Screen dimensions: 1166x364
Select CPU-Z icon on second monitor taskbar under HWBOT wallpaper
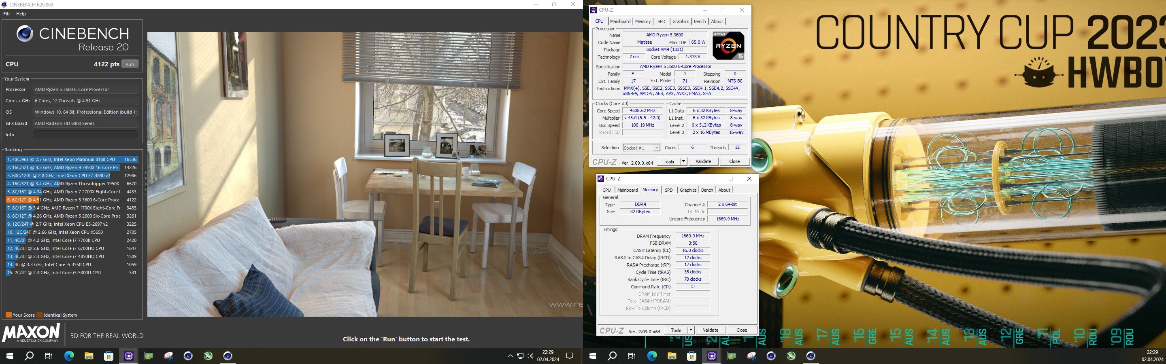712,356
